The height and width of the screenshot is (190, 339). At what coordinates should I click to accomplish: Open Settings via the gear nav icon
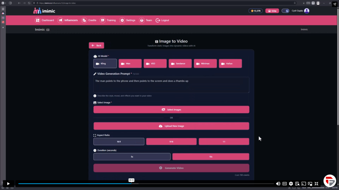(x=122, y=20)
